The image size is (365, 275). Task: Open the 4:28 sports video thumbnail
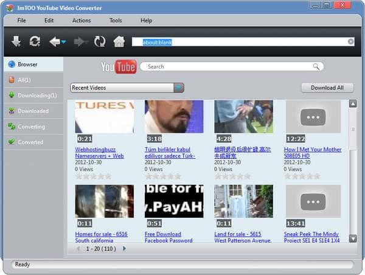(x=243, y=117)
